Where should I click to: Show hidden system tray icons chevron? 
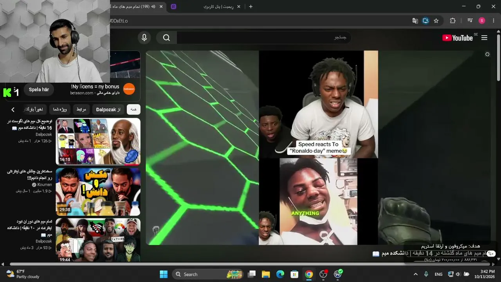pyautogui.click(x=416, y=274)
